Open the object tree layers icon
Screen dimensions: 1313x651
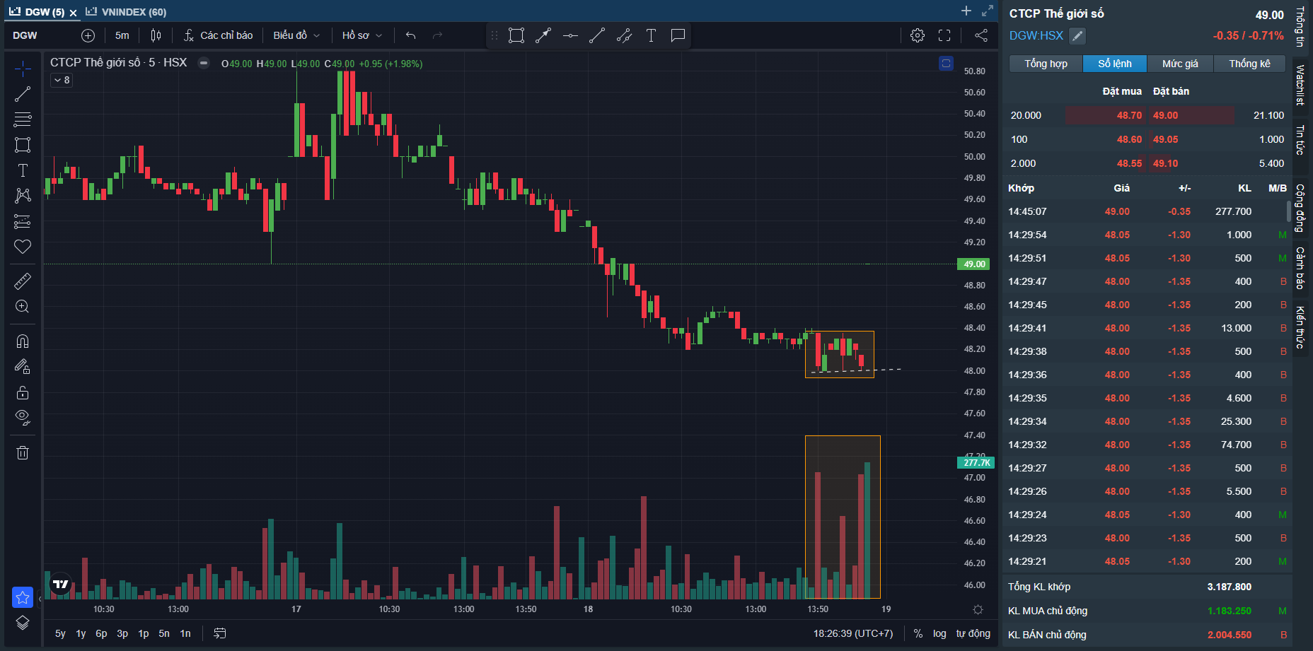pos(23,623)
